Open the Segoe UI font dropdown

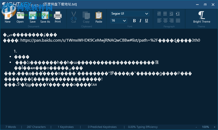(x=130, y=14)
